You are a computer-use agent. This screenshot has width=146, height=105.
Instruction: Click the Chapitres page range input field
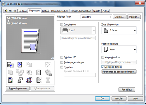pyautogui.click(x=80, y=75)
